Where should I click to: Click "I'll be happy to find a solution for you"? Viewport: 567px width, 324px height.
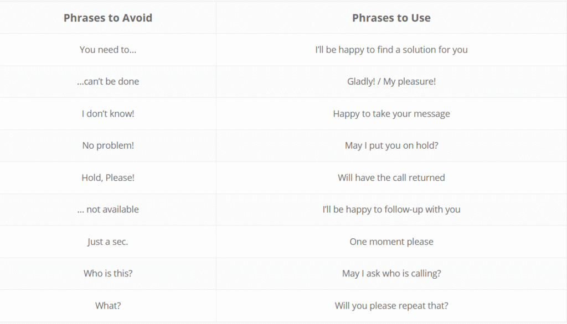point(391,50)
